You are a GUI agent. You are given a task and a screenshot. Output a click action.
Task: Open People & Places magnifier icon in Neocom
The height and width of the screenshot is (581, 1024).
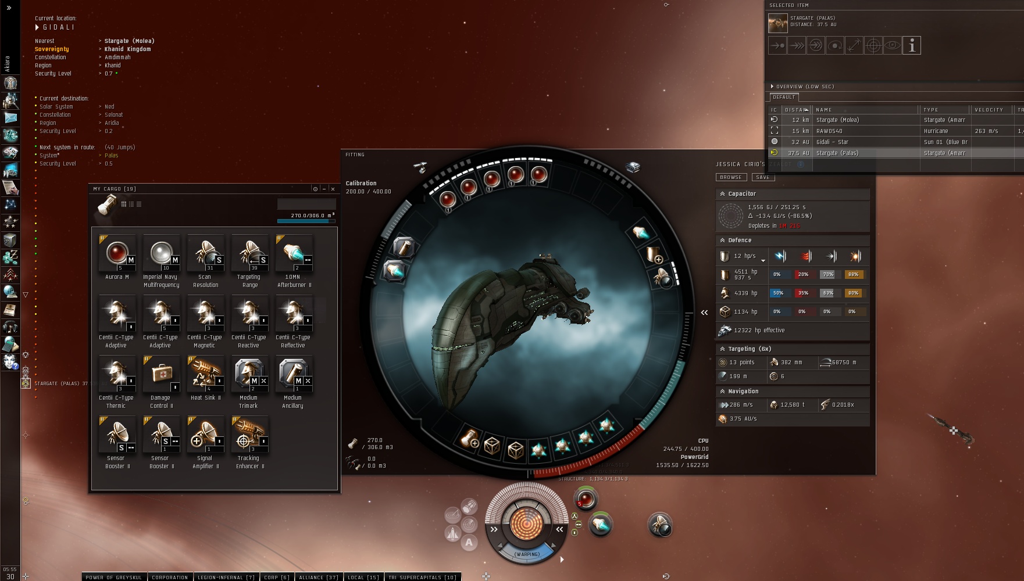pyautogui.click(x=10, y=101)
